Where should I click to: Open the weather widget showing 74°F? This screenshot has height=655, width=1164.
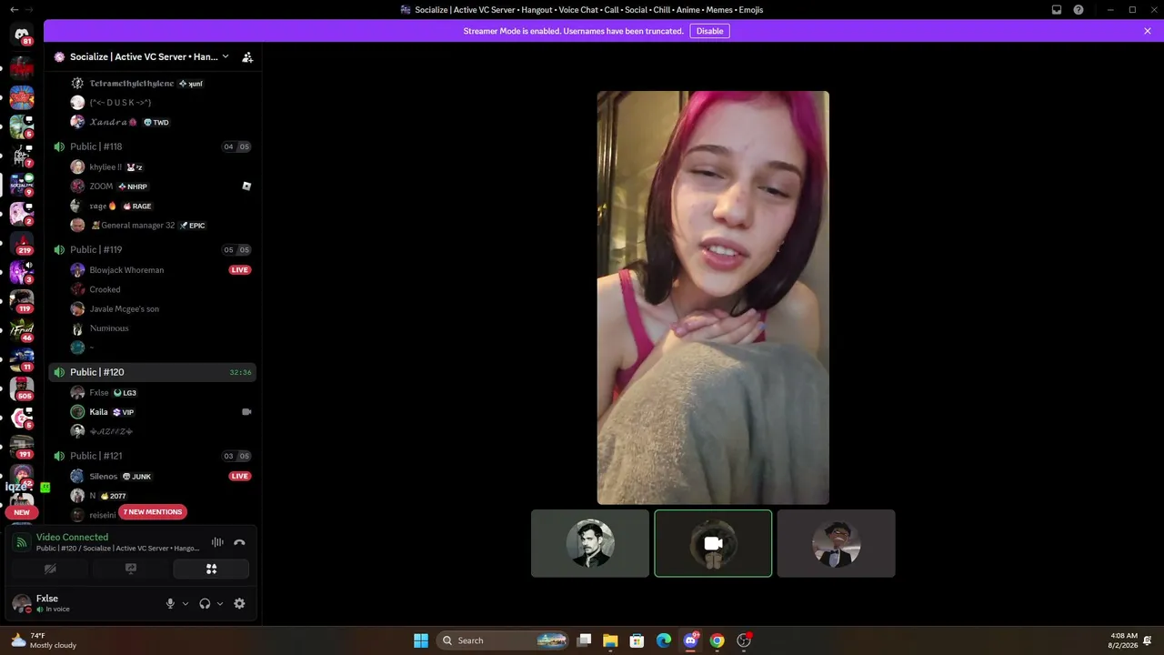pyautogui.click(x=44, y=640)
